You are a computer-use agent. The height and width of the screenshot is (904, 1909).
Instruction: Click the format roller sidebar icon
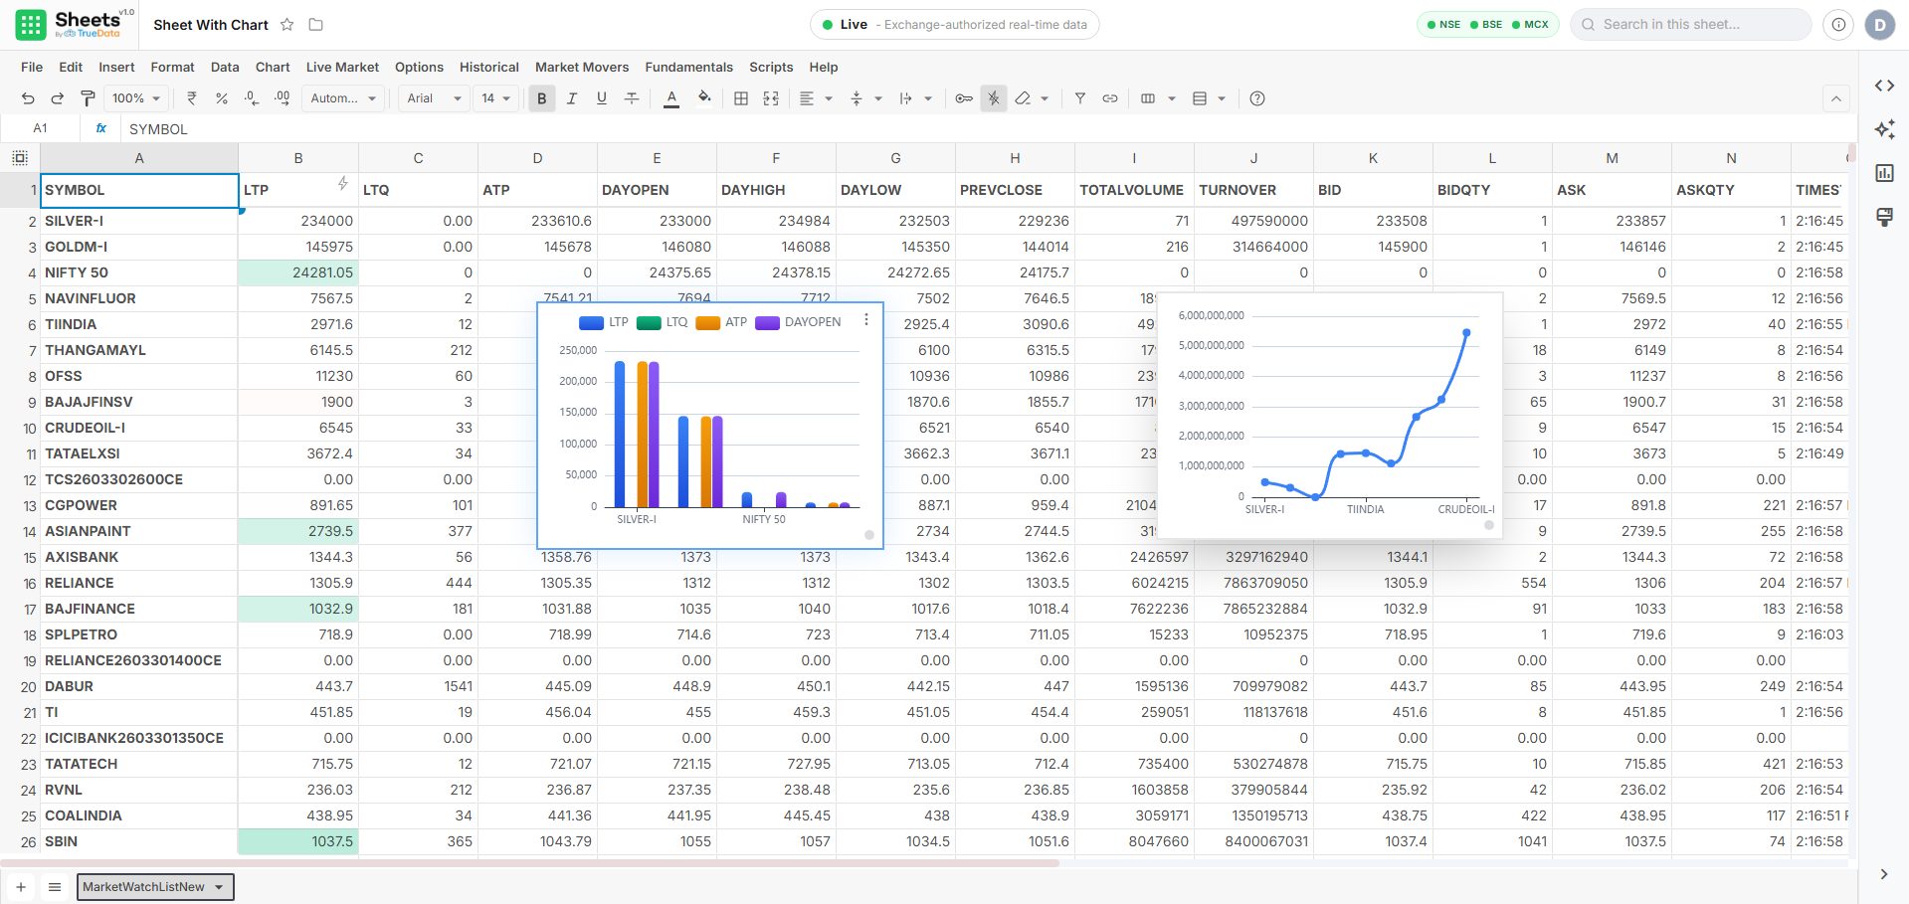tap(1884, 217)
